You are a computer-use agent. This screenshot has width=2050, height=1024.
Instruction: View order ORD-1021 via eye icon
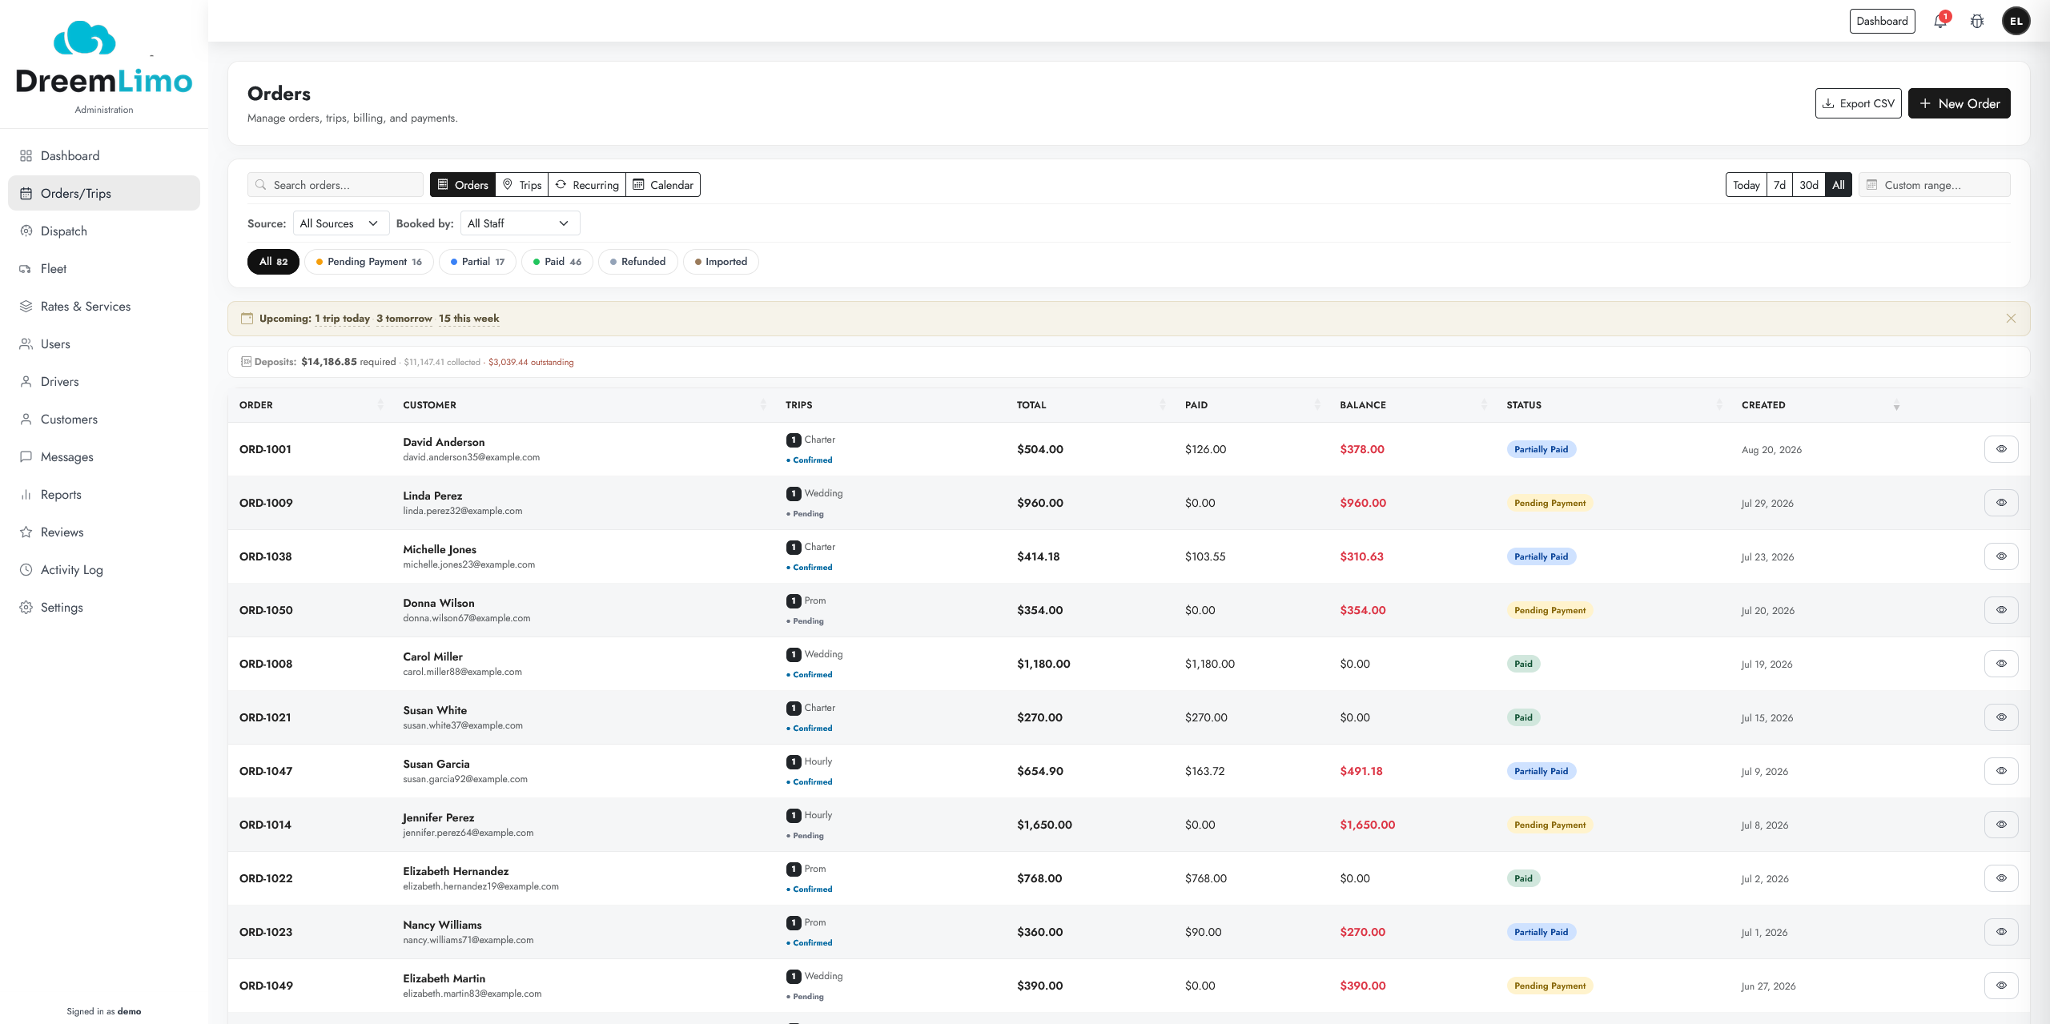coord(2001,717)
